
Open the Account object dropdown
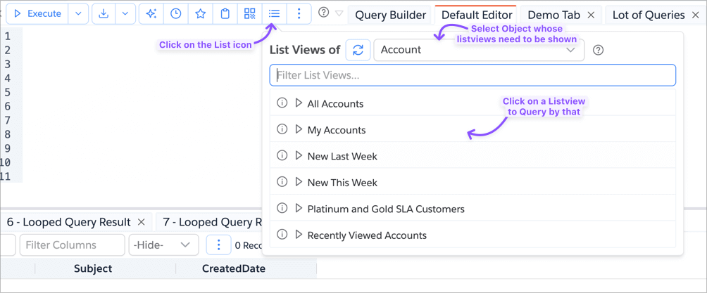click(479, 50)
